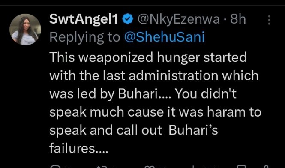
Task: Bookmark this tweet using bookmark icon
Action: [242, 167]
